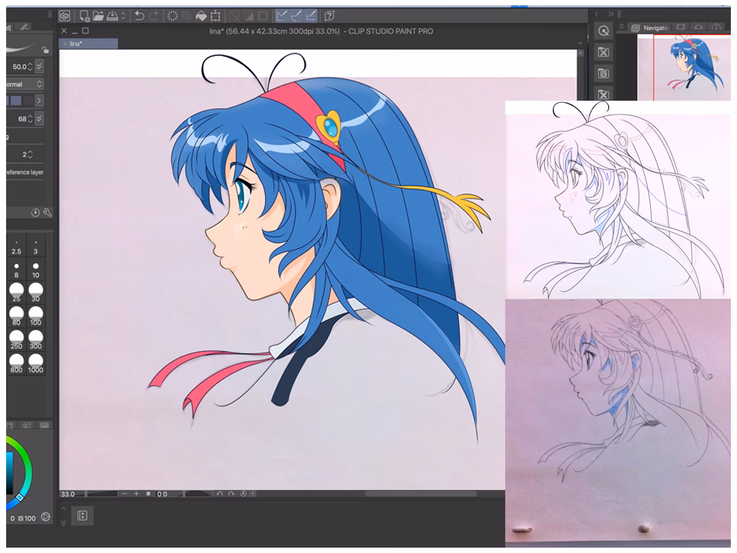737x553 pixels.
Task: Open the Navigator panel tab
Action: coord(655,28)
